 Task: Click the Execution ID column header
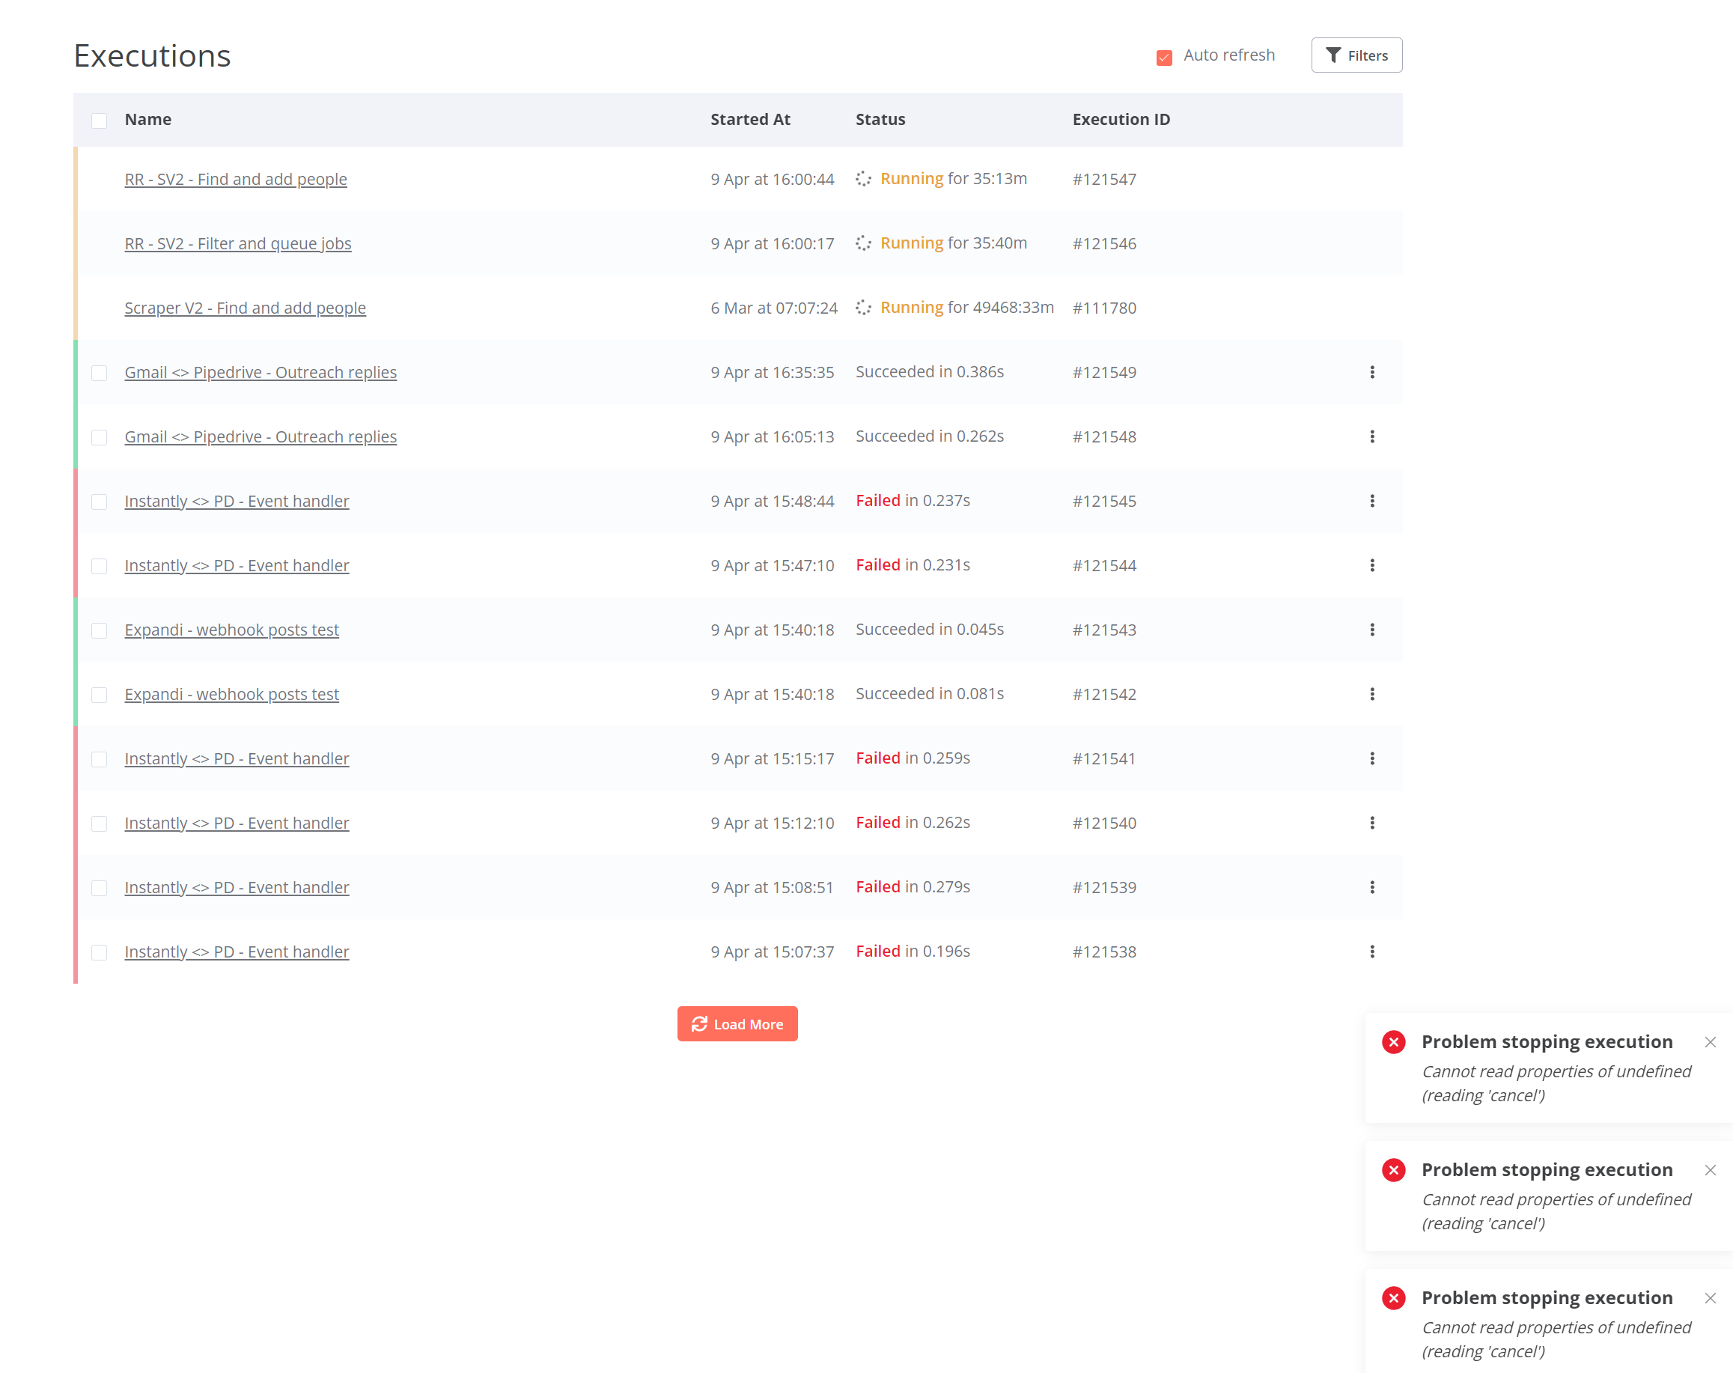point(1121,119)
